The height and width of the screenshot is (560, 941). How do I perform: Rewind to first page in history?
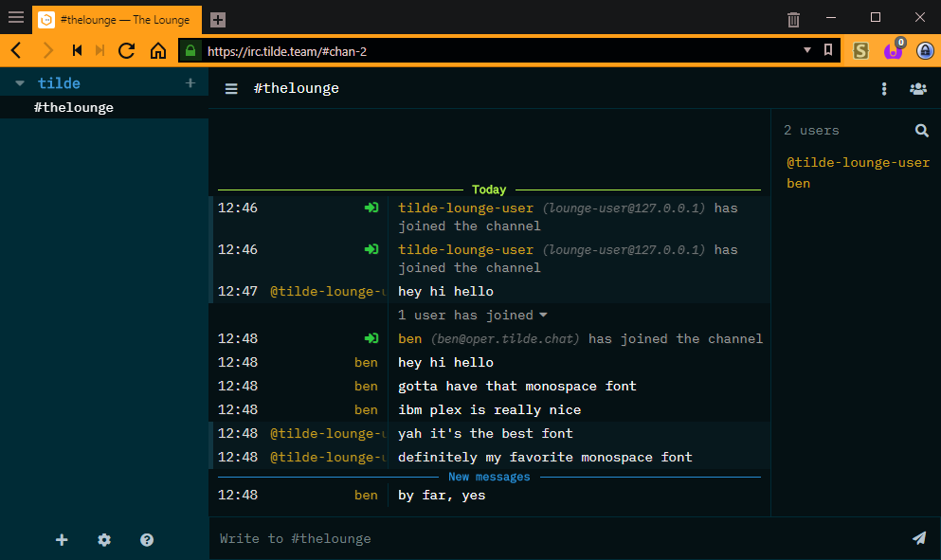77,50
